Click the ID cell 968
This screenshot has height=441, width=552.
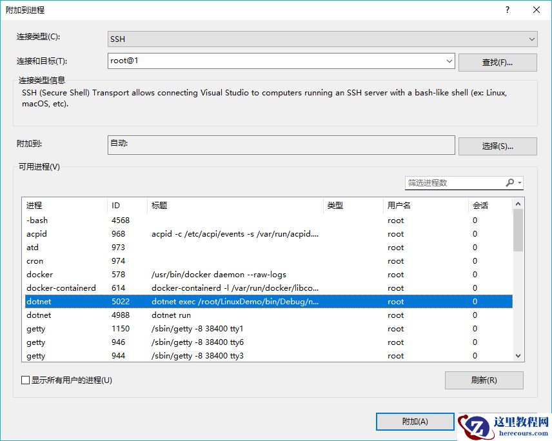[118, 233]
